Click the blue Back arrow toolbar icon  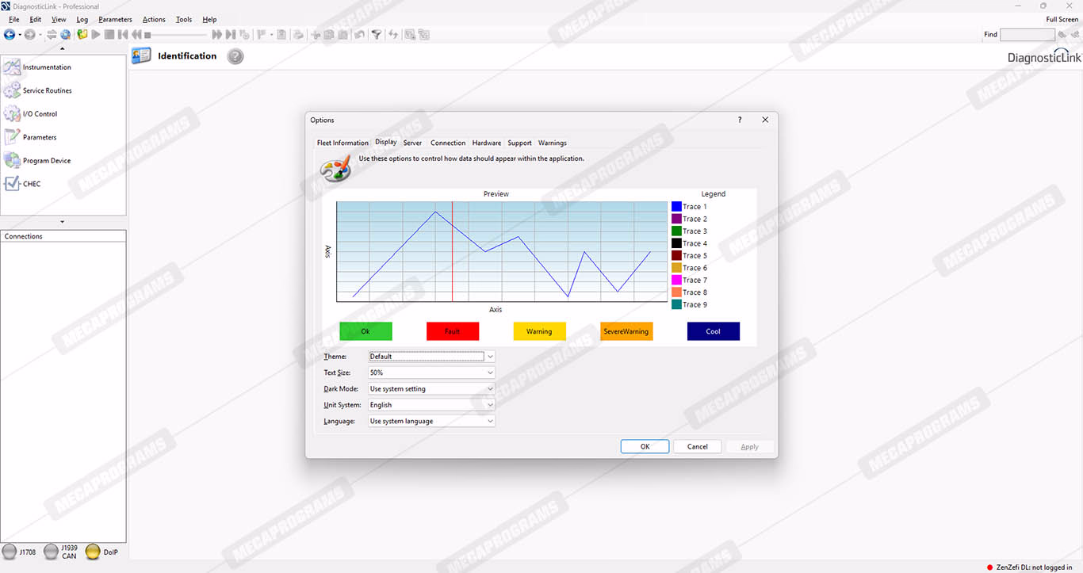pos(10,35)
